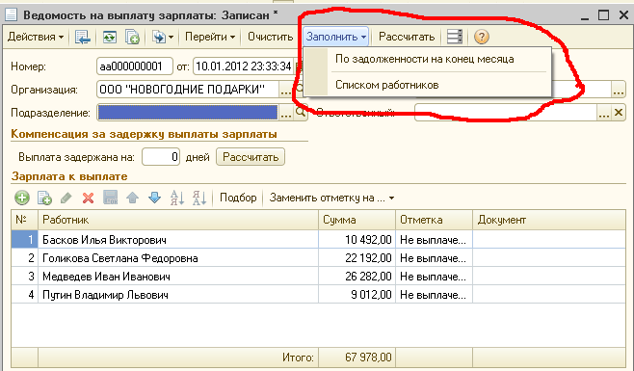Select row Путин Владимир Львович

click(x=178, y=295)
